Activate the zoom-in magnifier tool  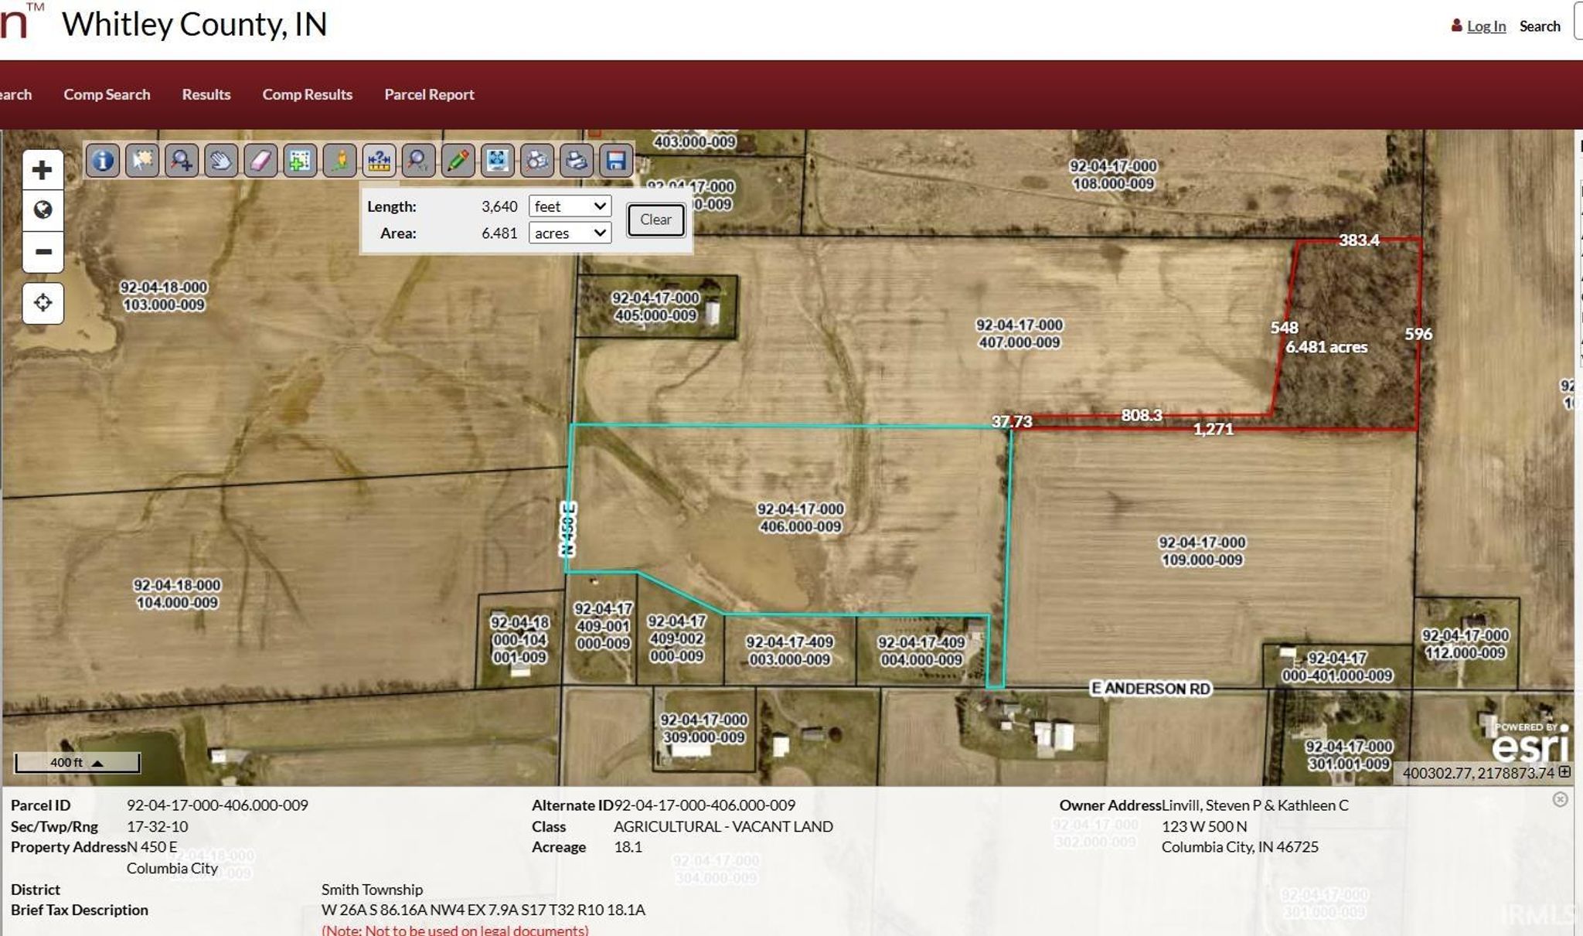(x=182, y=161)
